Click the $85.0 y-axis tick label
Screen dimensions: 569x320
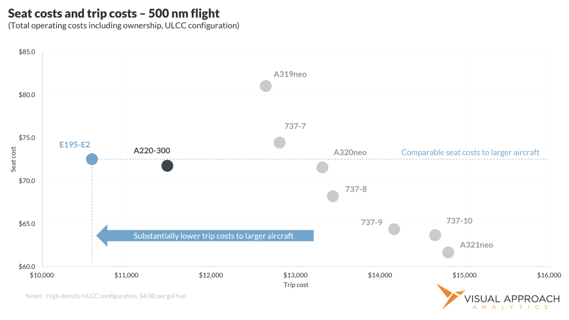(27, 52)
